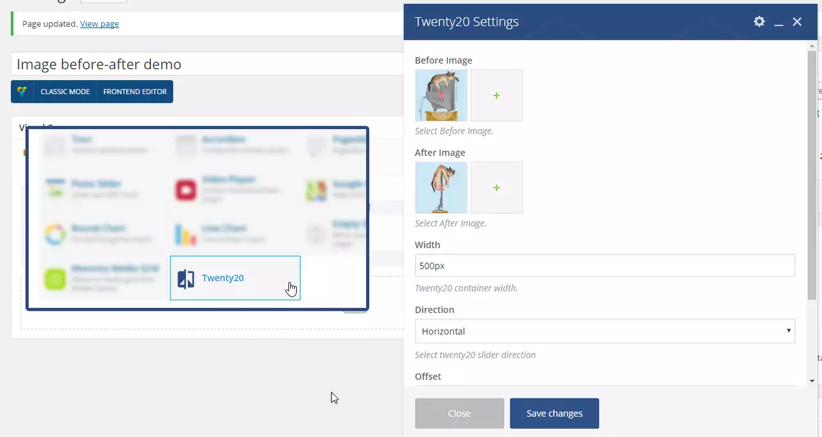
Task: Select the Twenty20 element icon
Action: click(186, 278)
